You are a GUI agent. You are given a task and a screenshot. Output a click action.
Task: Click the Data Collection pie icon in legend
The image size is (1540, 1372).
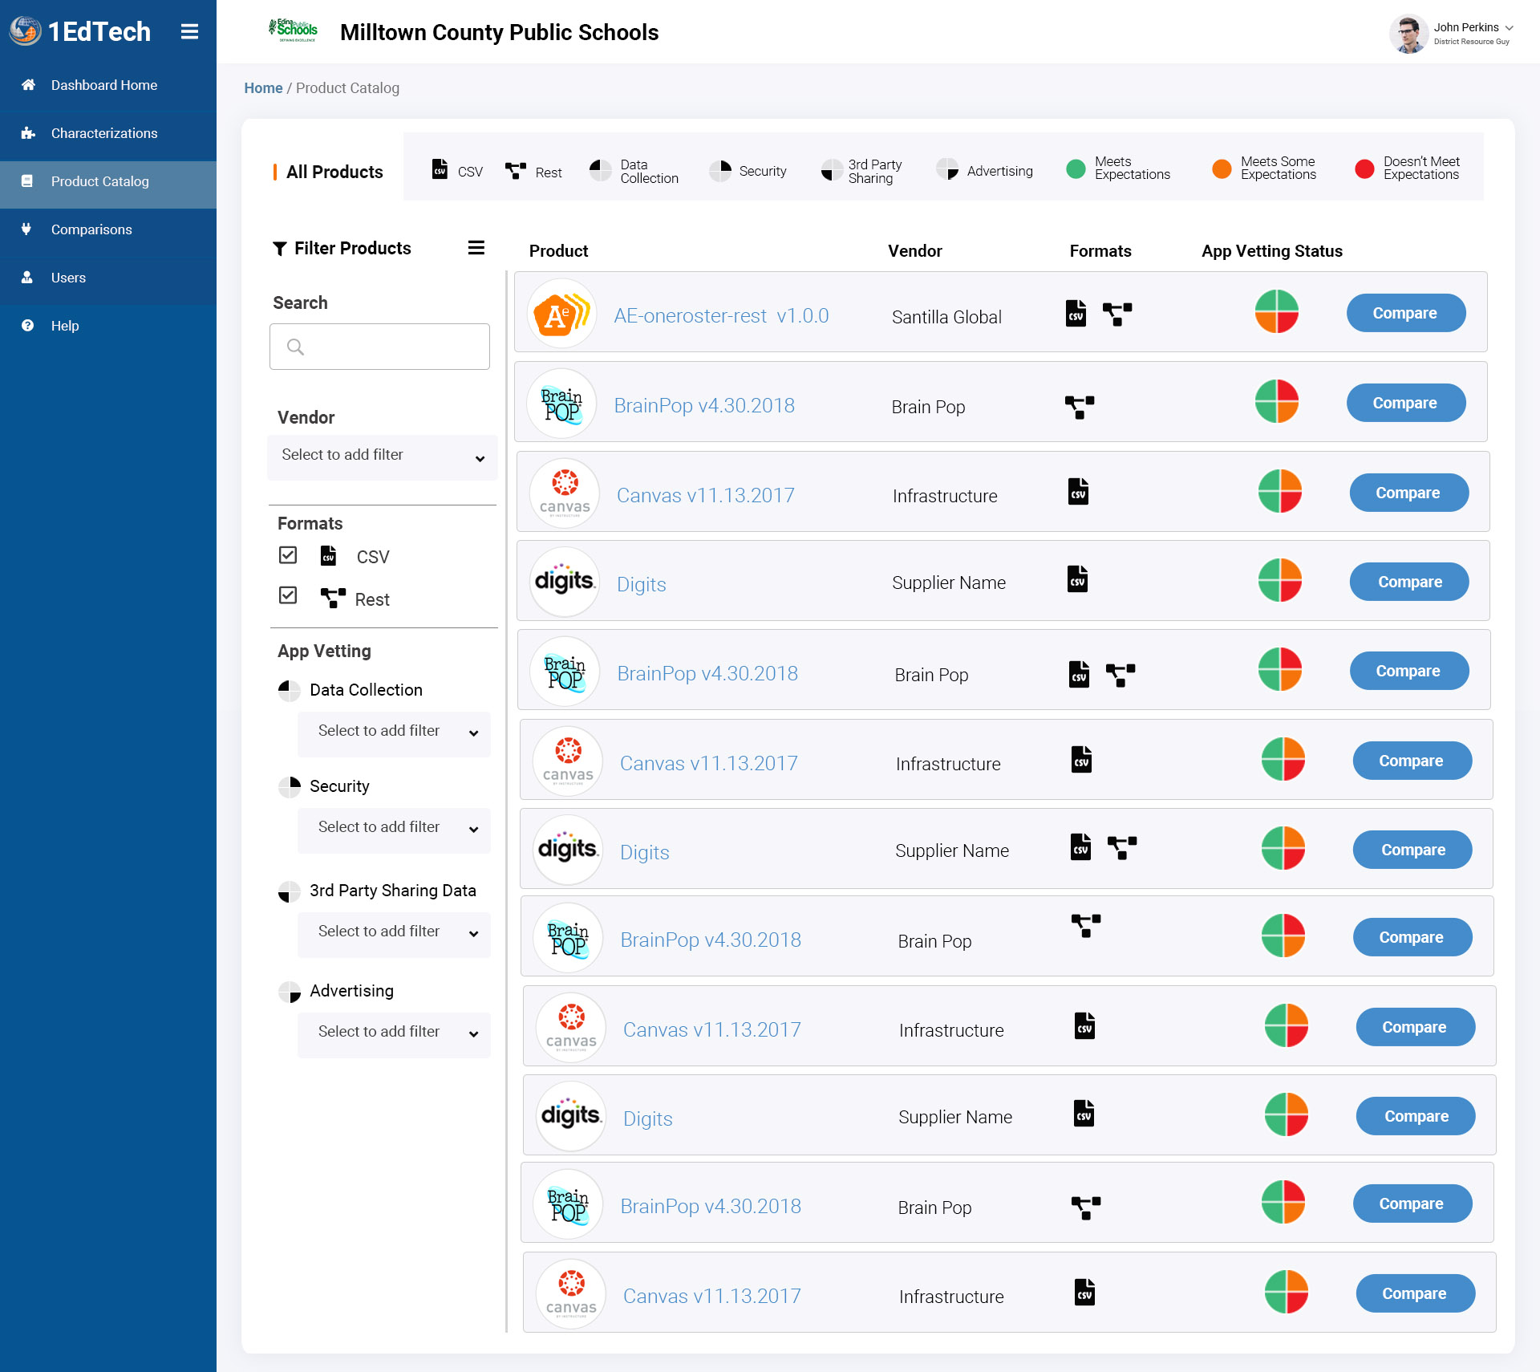coord(600,170)
